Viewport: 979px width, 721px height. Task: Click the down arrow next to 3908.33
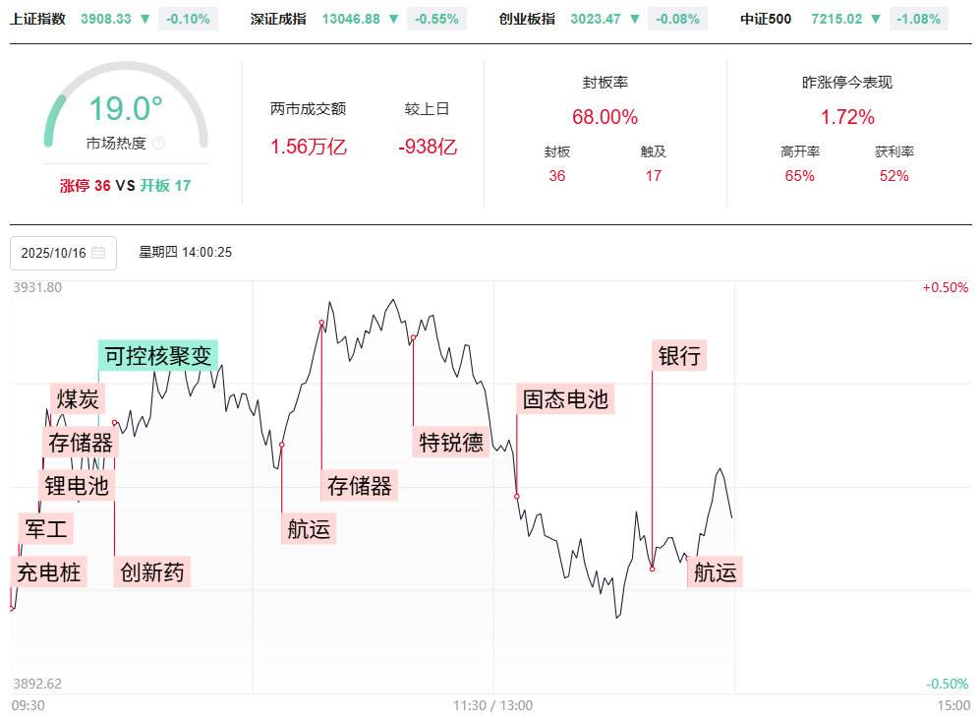click(144, 19)
